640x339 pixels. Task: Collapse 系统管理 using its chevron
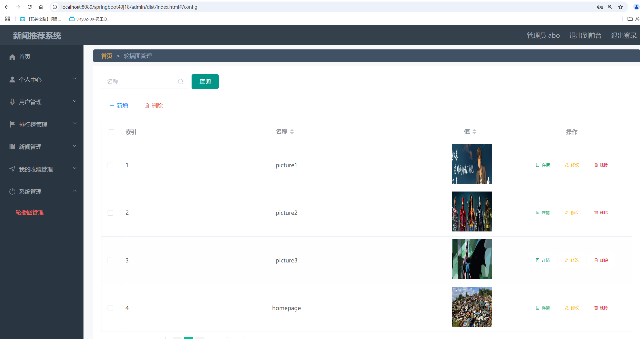pos(75,191)
